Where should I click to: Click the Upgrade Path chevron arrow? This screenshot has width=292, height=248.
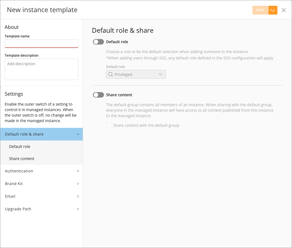click(78, 209)
